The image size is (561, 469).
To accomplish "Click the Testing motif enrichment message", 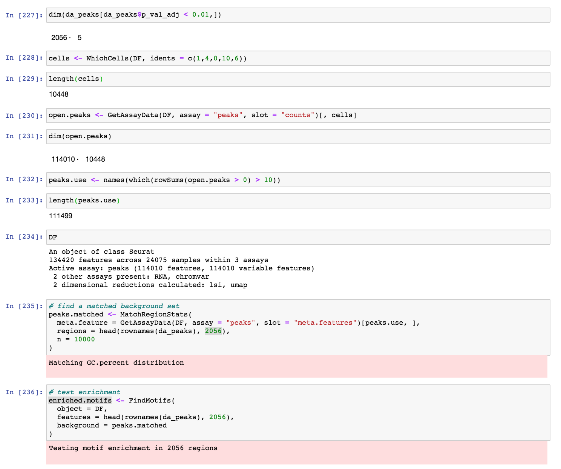I will (133, 448).
